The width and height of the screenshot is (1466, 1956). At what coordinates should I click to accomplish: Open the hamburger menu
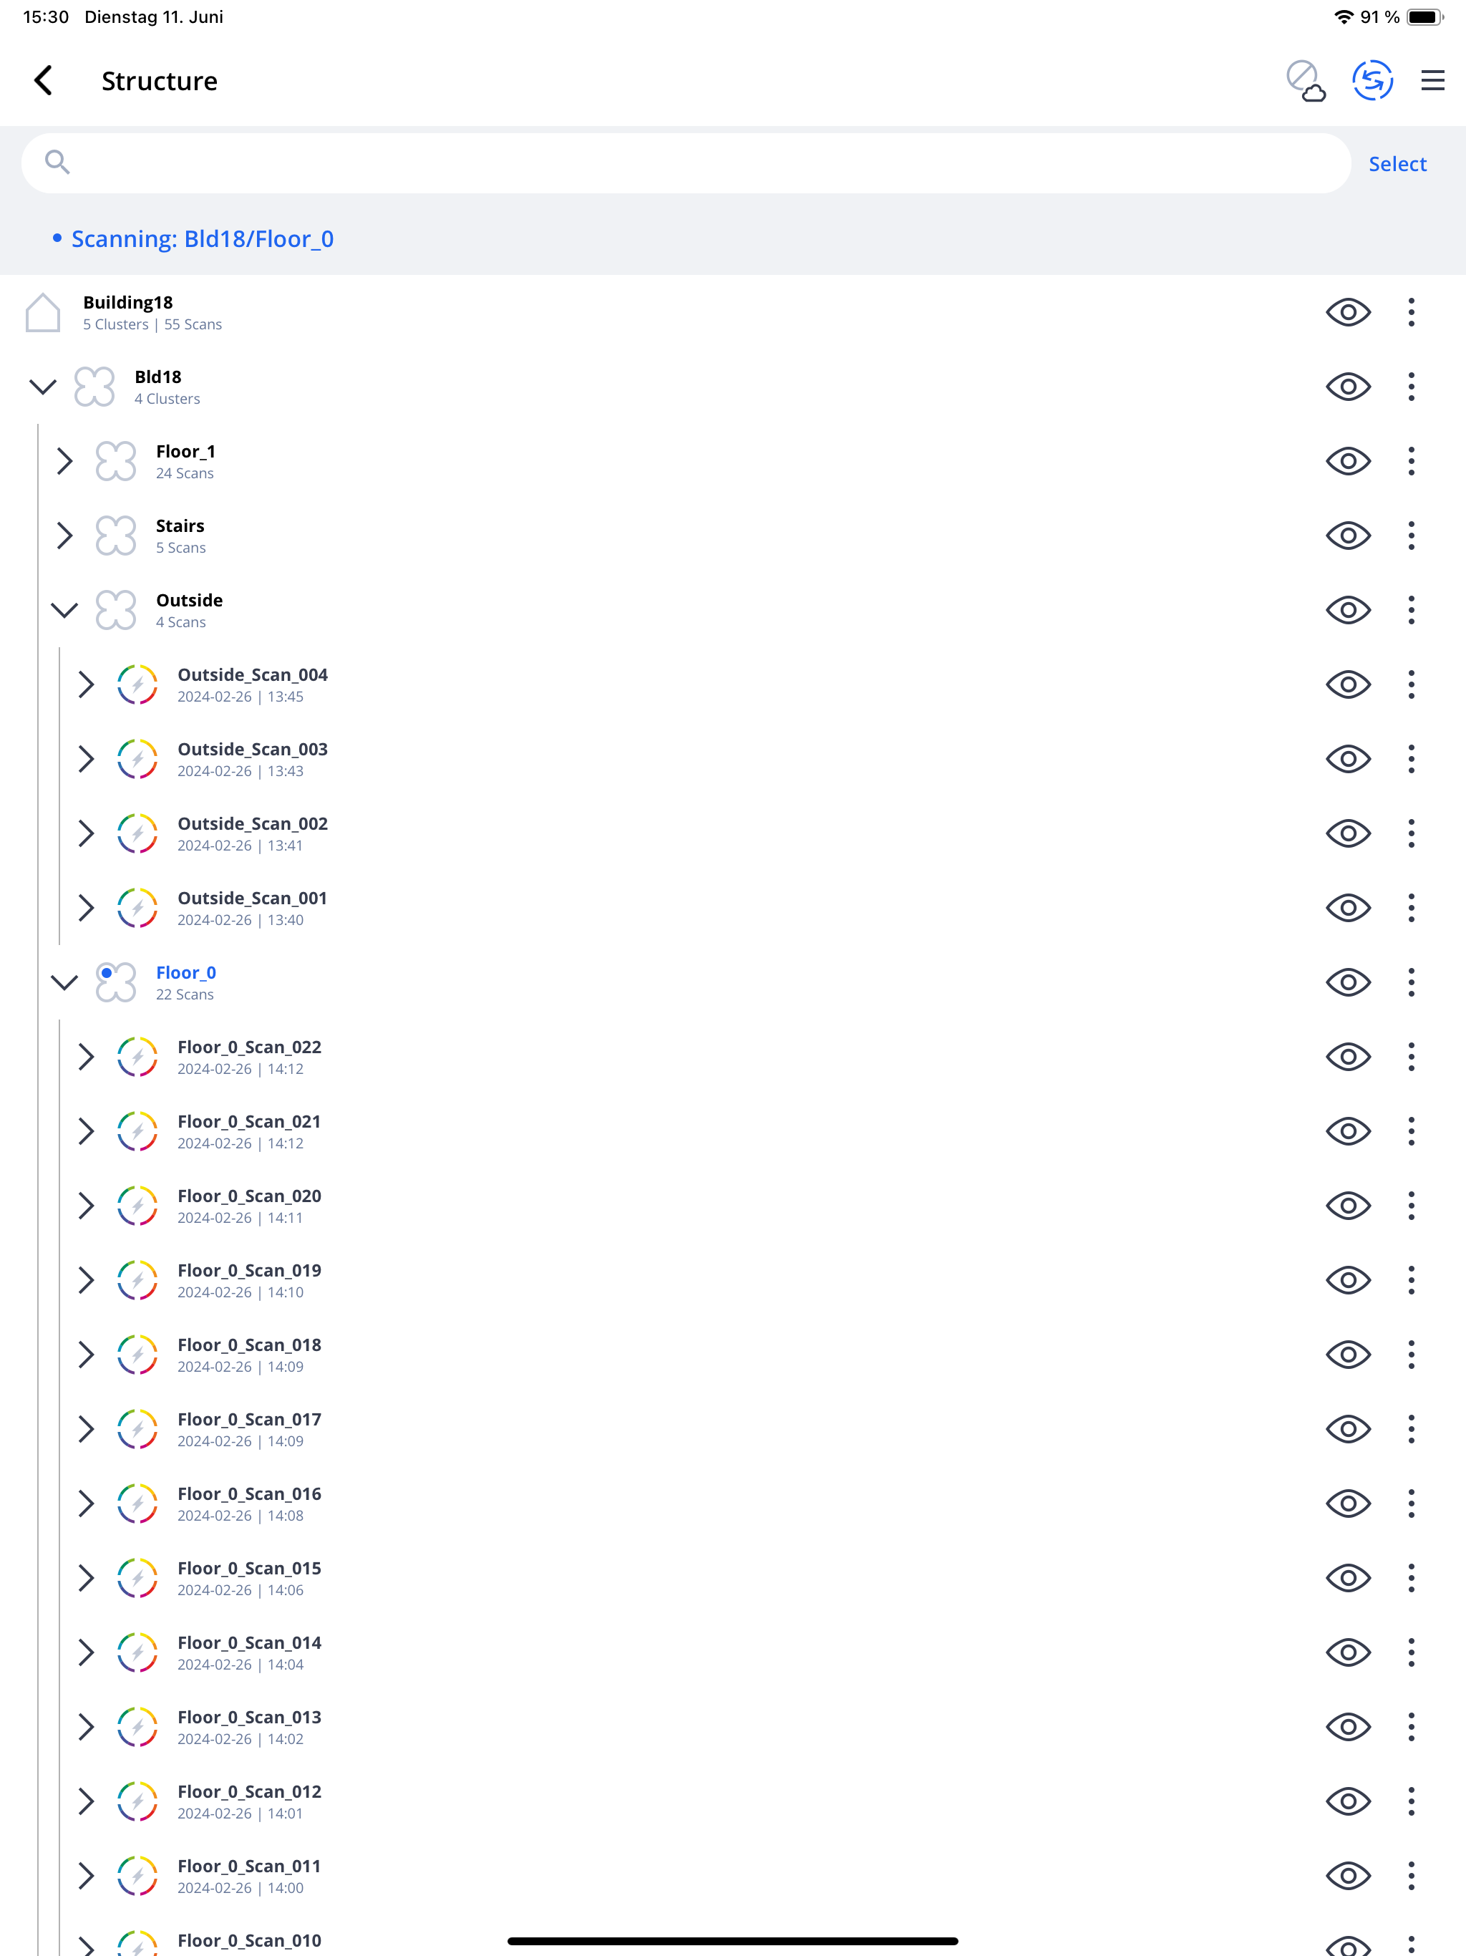tap(1432, 80)
